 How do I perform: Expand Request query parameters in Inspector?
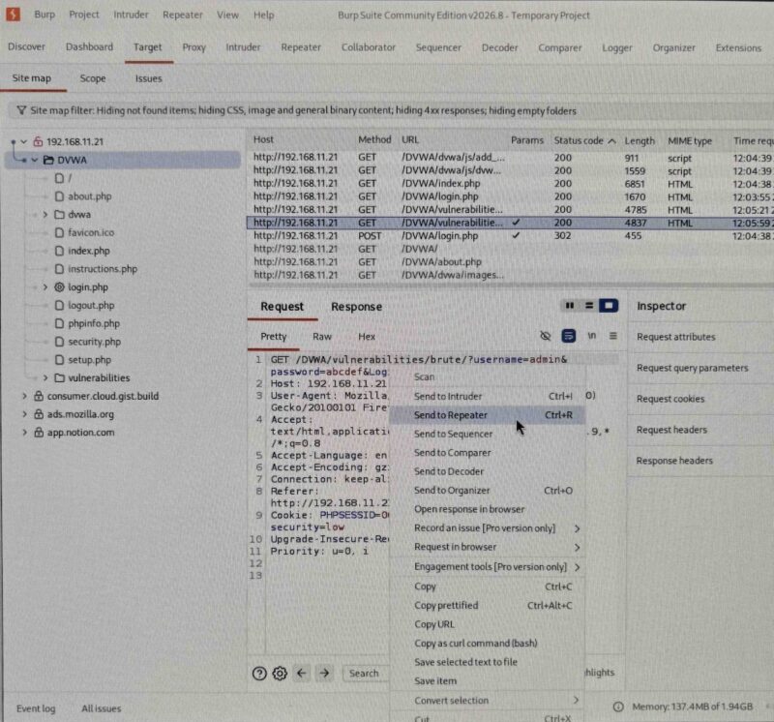pos(692,368)
